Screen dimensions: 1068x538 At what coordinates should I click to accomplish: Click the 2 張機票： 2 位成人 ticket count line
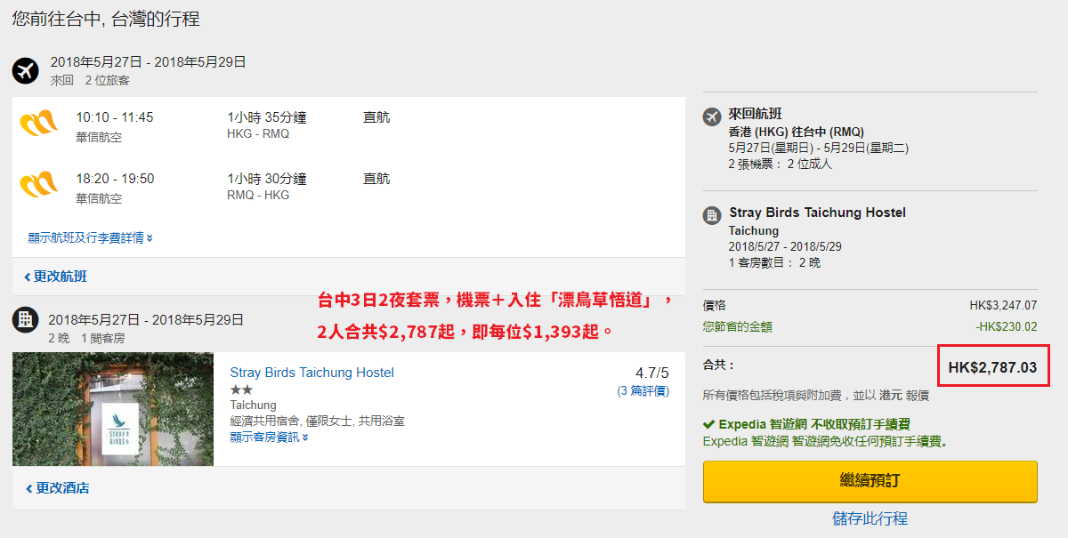(x=781, y=164)
